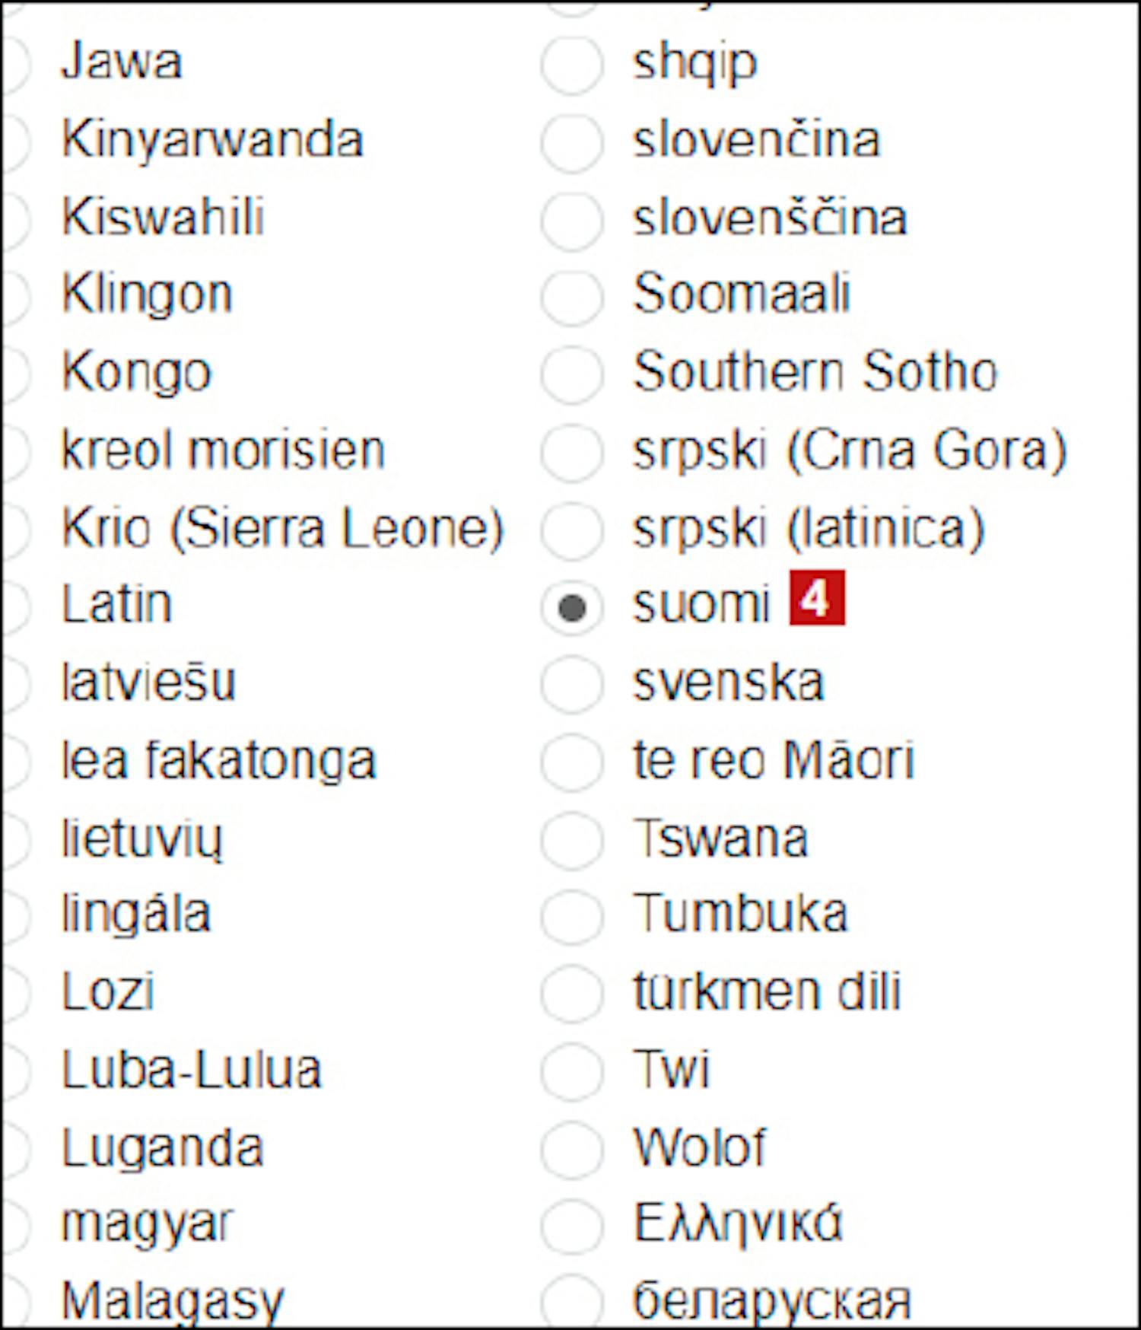Select the suomi radio button
This screenshot has height=1330, width=1141.
pos(572,606)
